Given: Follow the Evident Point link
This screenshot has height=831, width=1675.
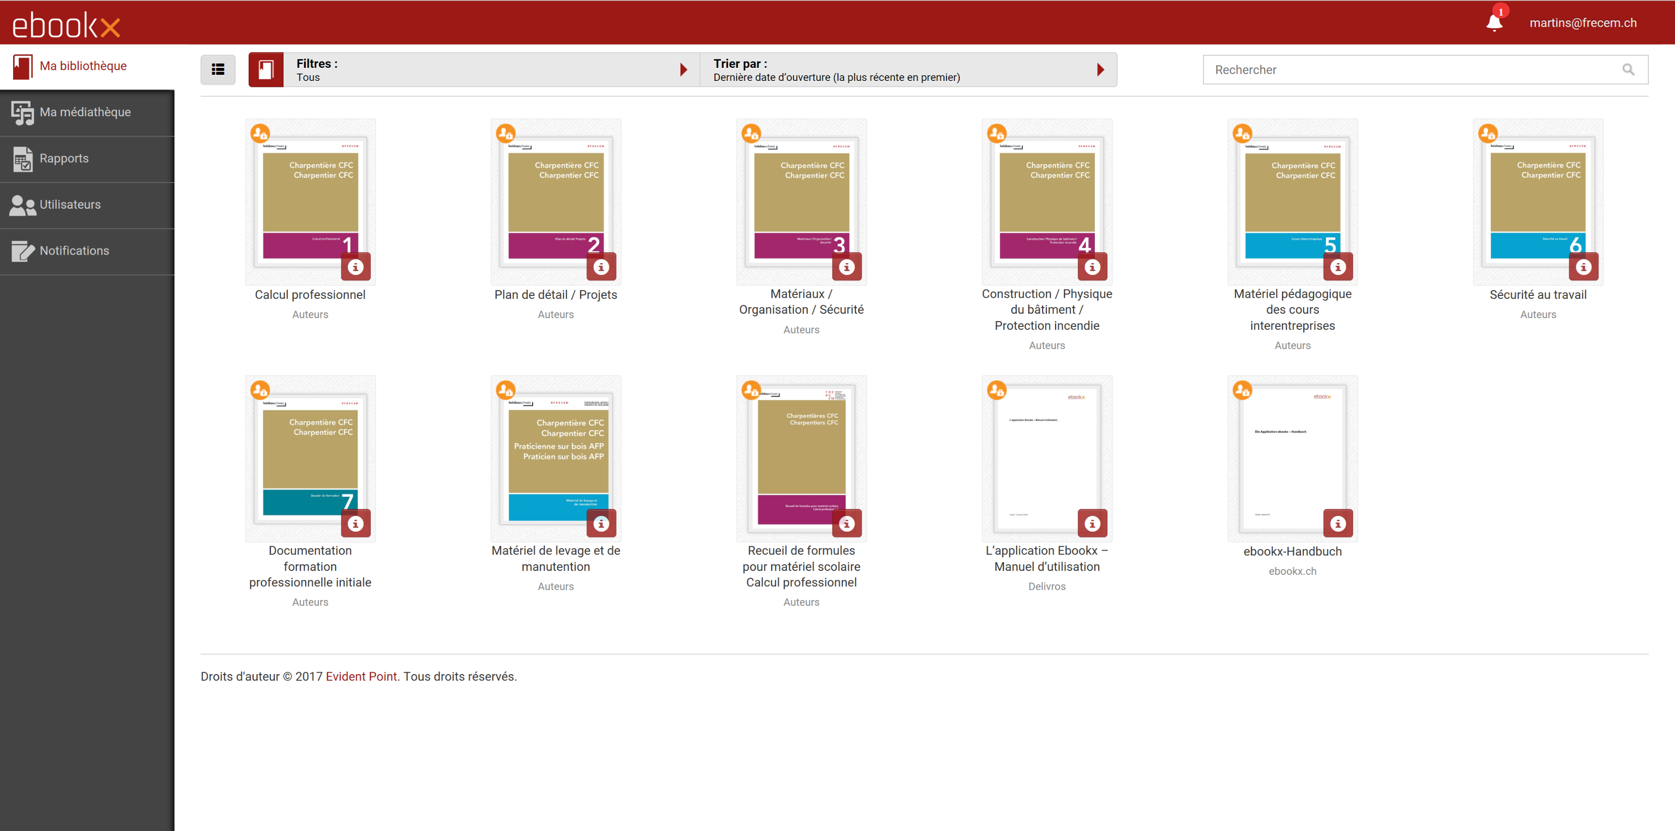Looking at the screenshot, I should click(361, 677).
